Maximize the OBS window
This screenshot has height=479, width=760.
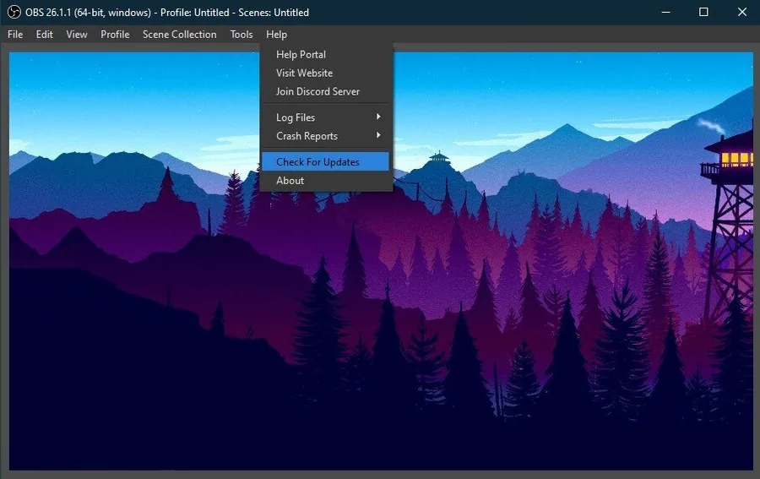703,12
